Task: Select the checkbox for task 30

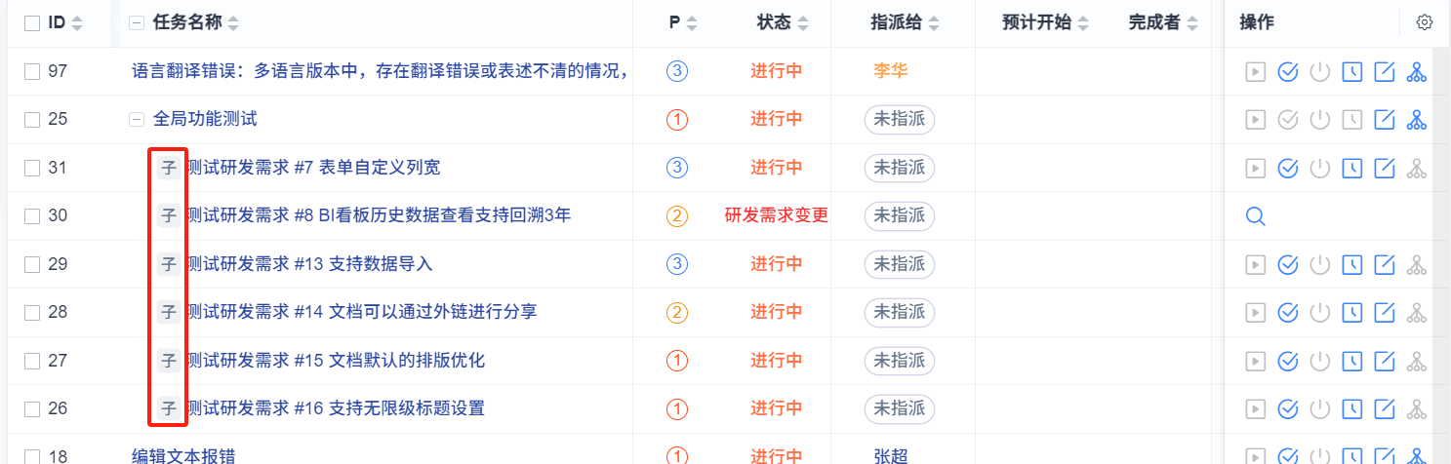Action: 32,216
